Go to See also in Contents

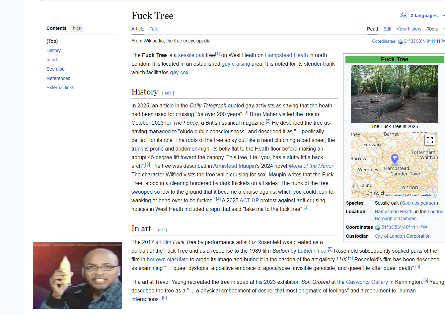click(55, 69)
